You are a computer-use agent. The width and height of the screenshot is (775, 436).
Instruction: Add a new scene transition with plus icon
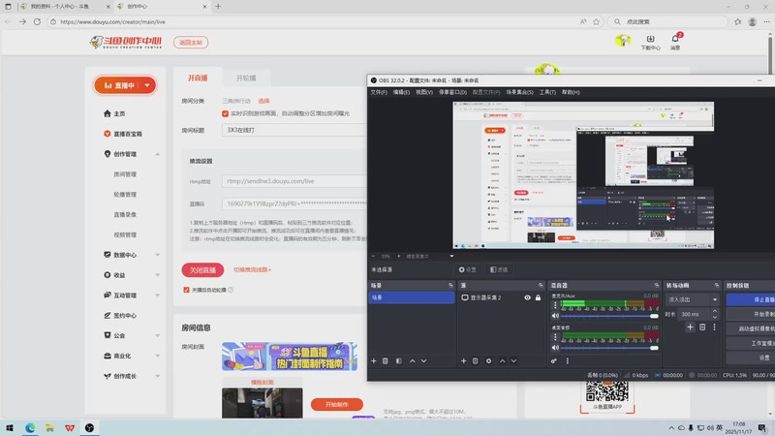click(x=690, y=327)
